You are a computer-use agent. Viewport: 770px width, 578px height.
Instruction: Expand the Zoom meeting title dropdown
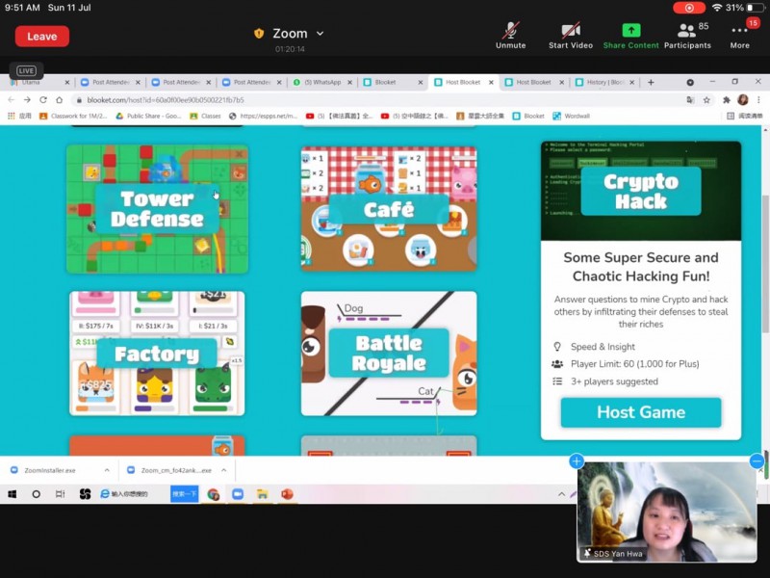click(320, 34)
